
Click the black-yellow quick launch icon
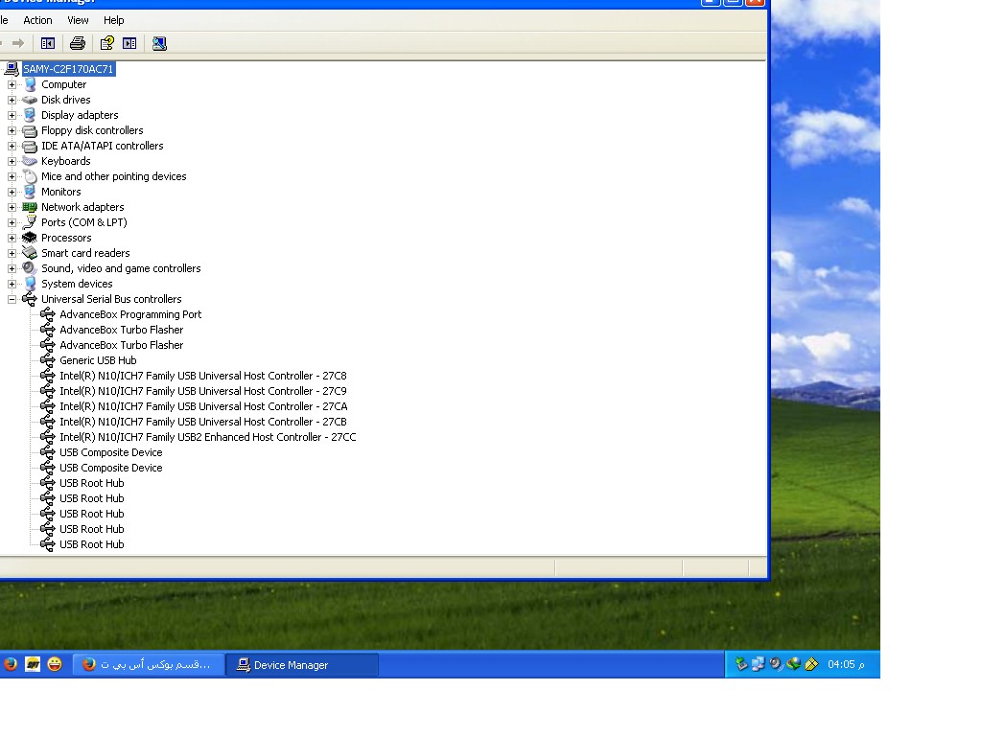33,664
